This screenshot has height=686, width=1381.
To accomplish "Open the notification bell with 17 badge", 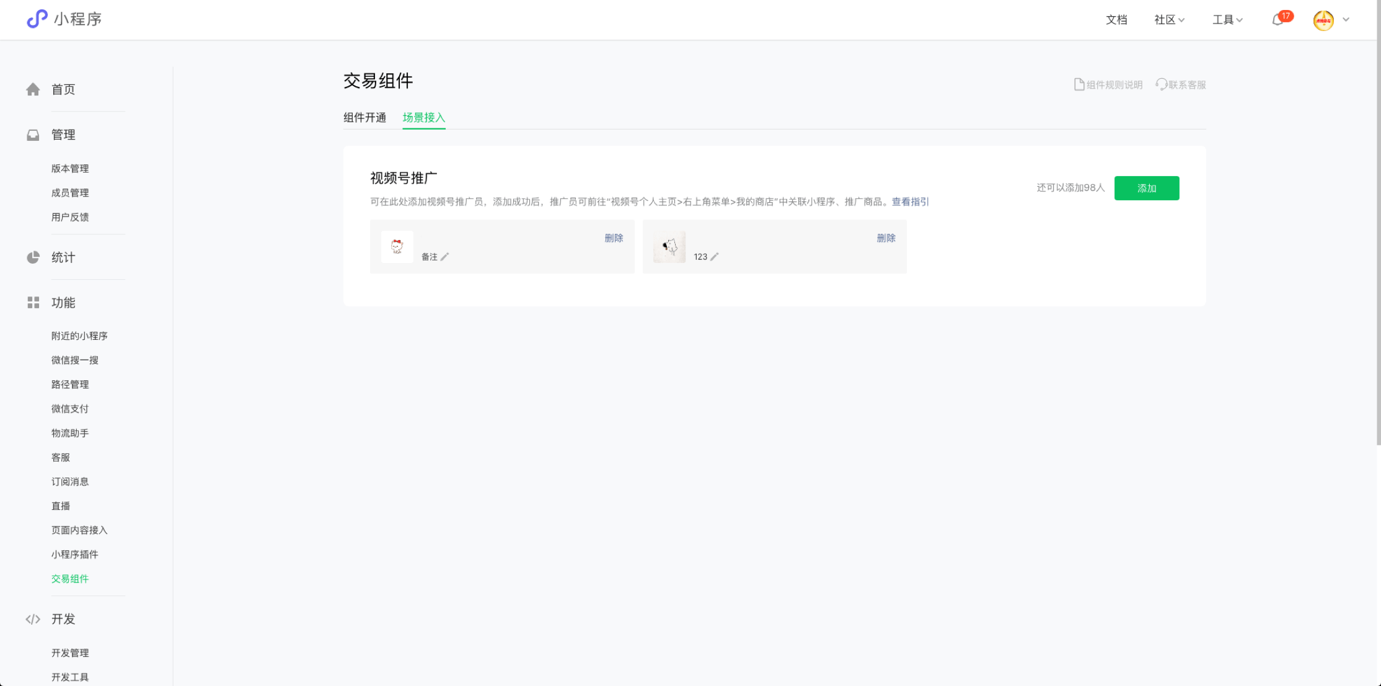I will pos(1277,20).
